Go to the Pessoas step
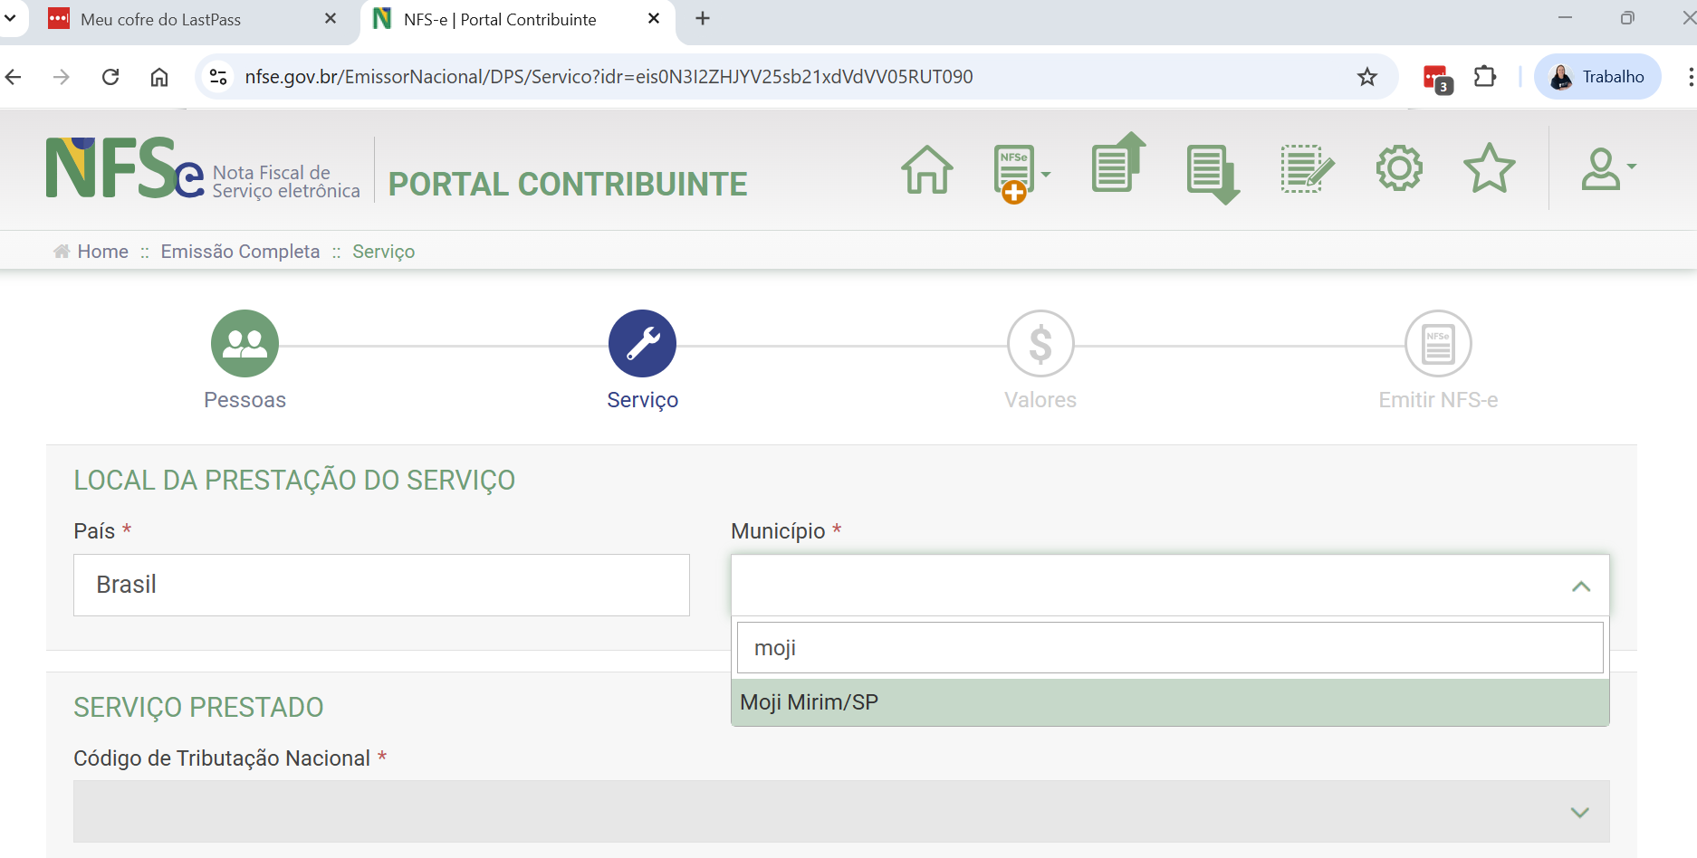 244,344
